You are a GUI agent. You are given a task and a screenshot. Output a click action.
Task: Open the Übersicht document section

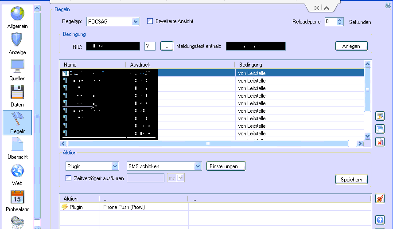(x=17, y=149)
